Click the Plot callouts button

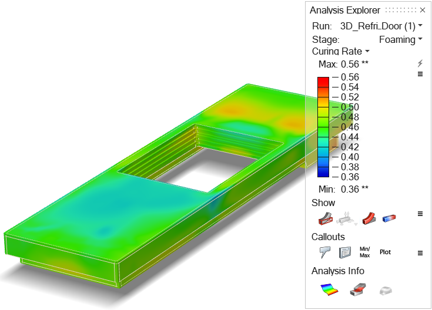pyautogui.click(x=385, y=252)
